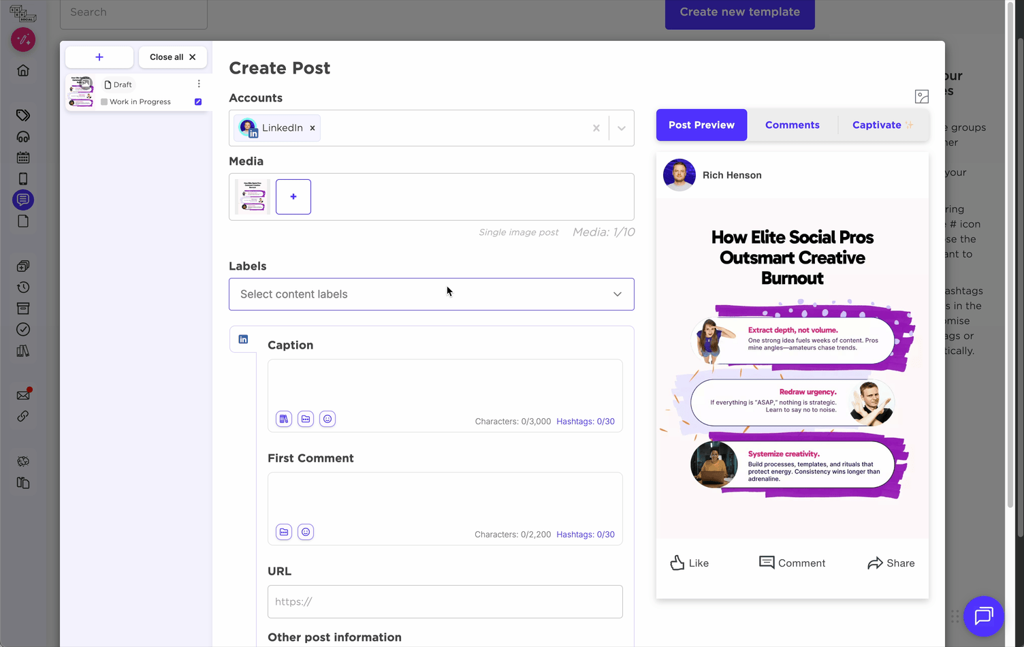Image resolution: width=1024 pixels, height=647 pixels.
Task: Select the Labels/Tags icon in the sidebar
Action: click(x=23, y=115)
